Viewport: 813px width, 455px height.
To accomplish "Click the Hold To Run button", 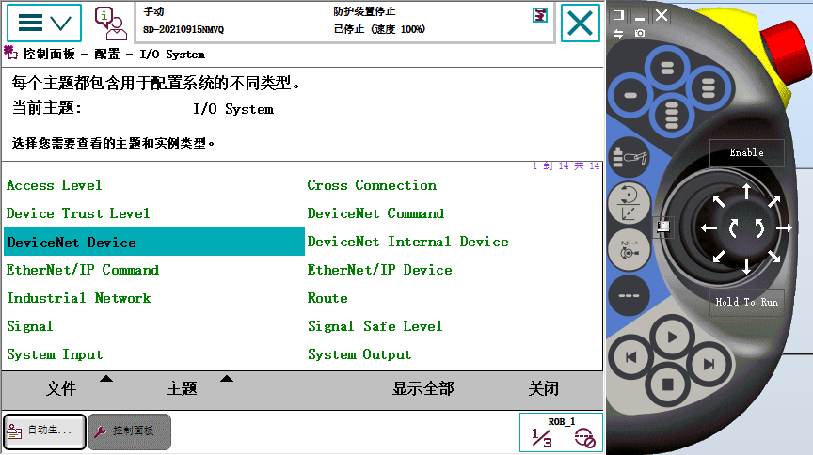I will (746, 302).
